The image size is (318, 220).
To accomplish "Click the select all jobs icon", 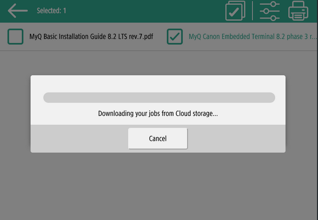I will point(235,10).
